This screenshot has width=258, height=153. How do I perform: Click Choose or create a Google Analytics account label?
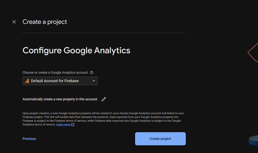coord(55,72)
